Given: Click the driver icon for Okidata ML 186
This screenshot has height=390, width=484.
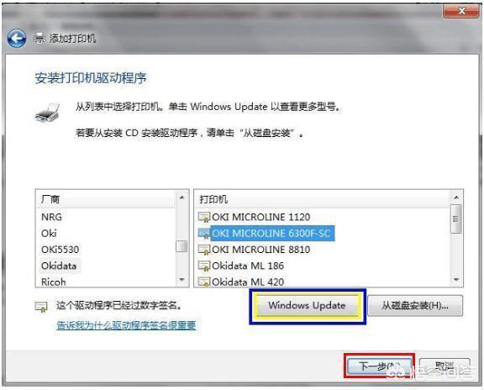Looking at the screenshot, I should (x=204, y=266).
